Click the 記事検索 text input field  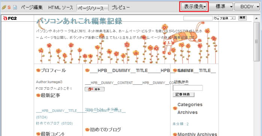click(188, 88)
